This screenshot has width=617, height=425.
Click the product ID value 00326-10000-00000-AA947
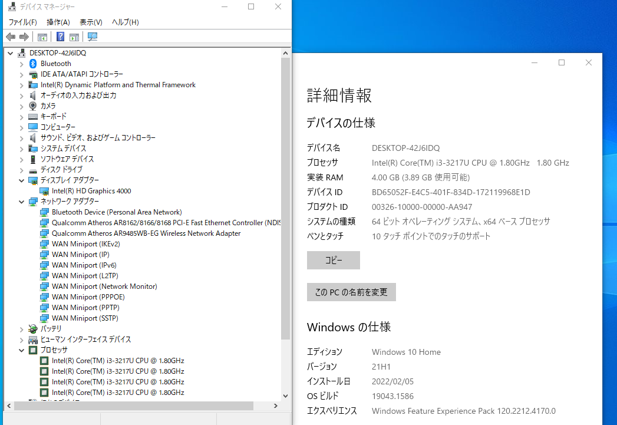[422, 207]
